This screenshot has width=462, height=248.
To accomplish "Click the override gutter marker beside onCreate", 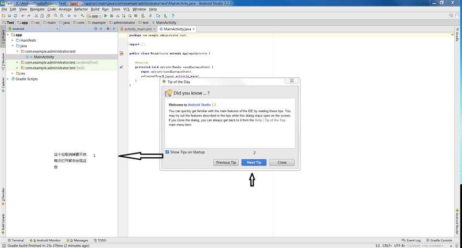I will (x=121, y=67).
